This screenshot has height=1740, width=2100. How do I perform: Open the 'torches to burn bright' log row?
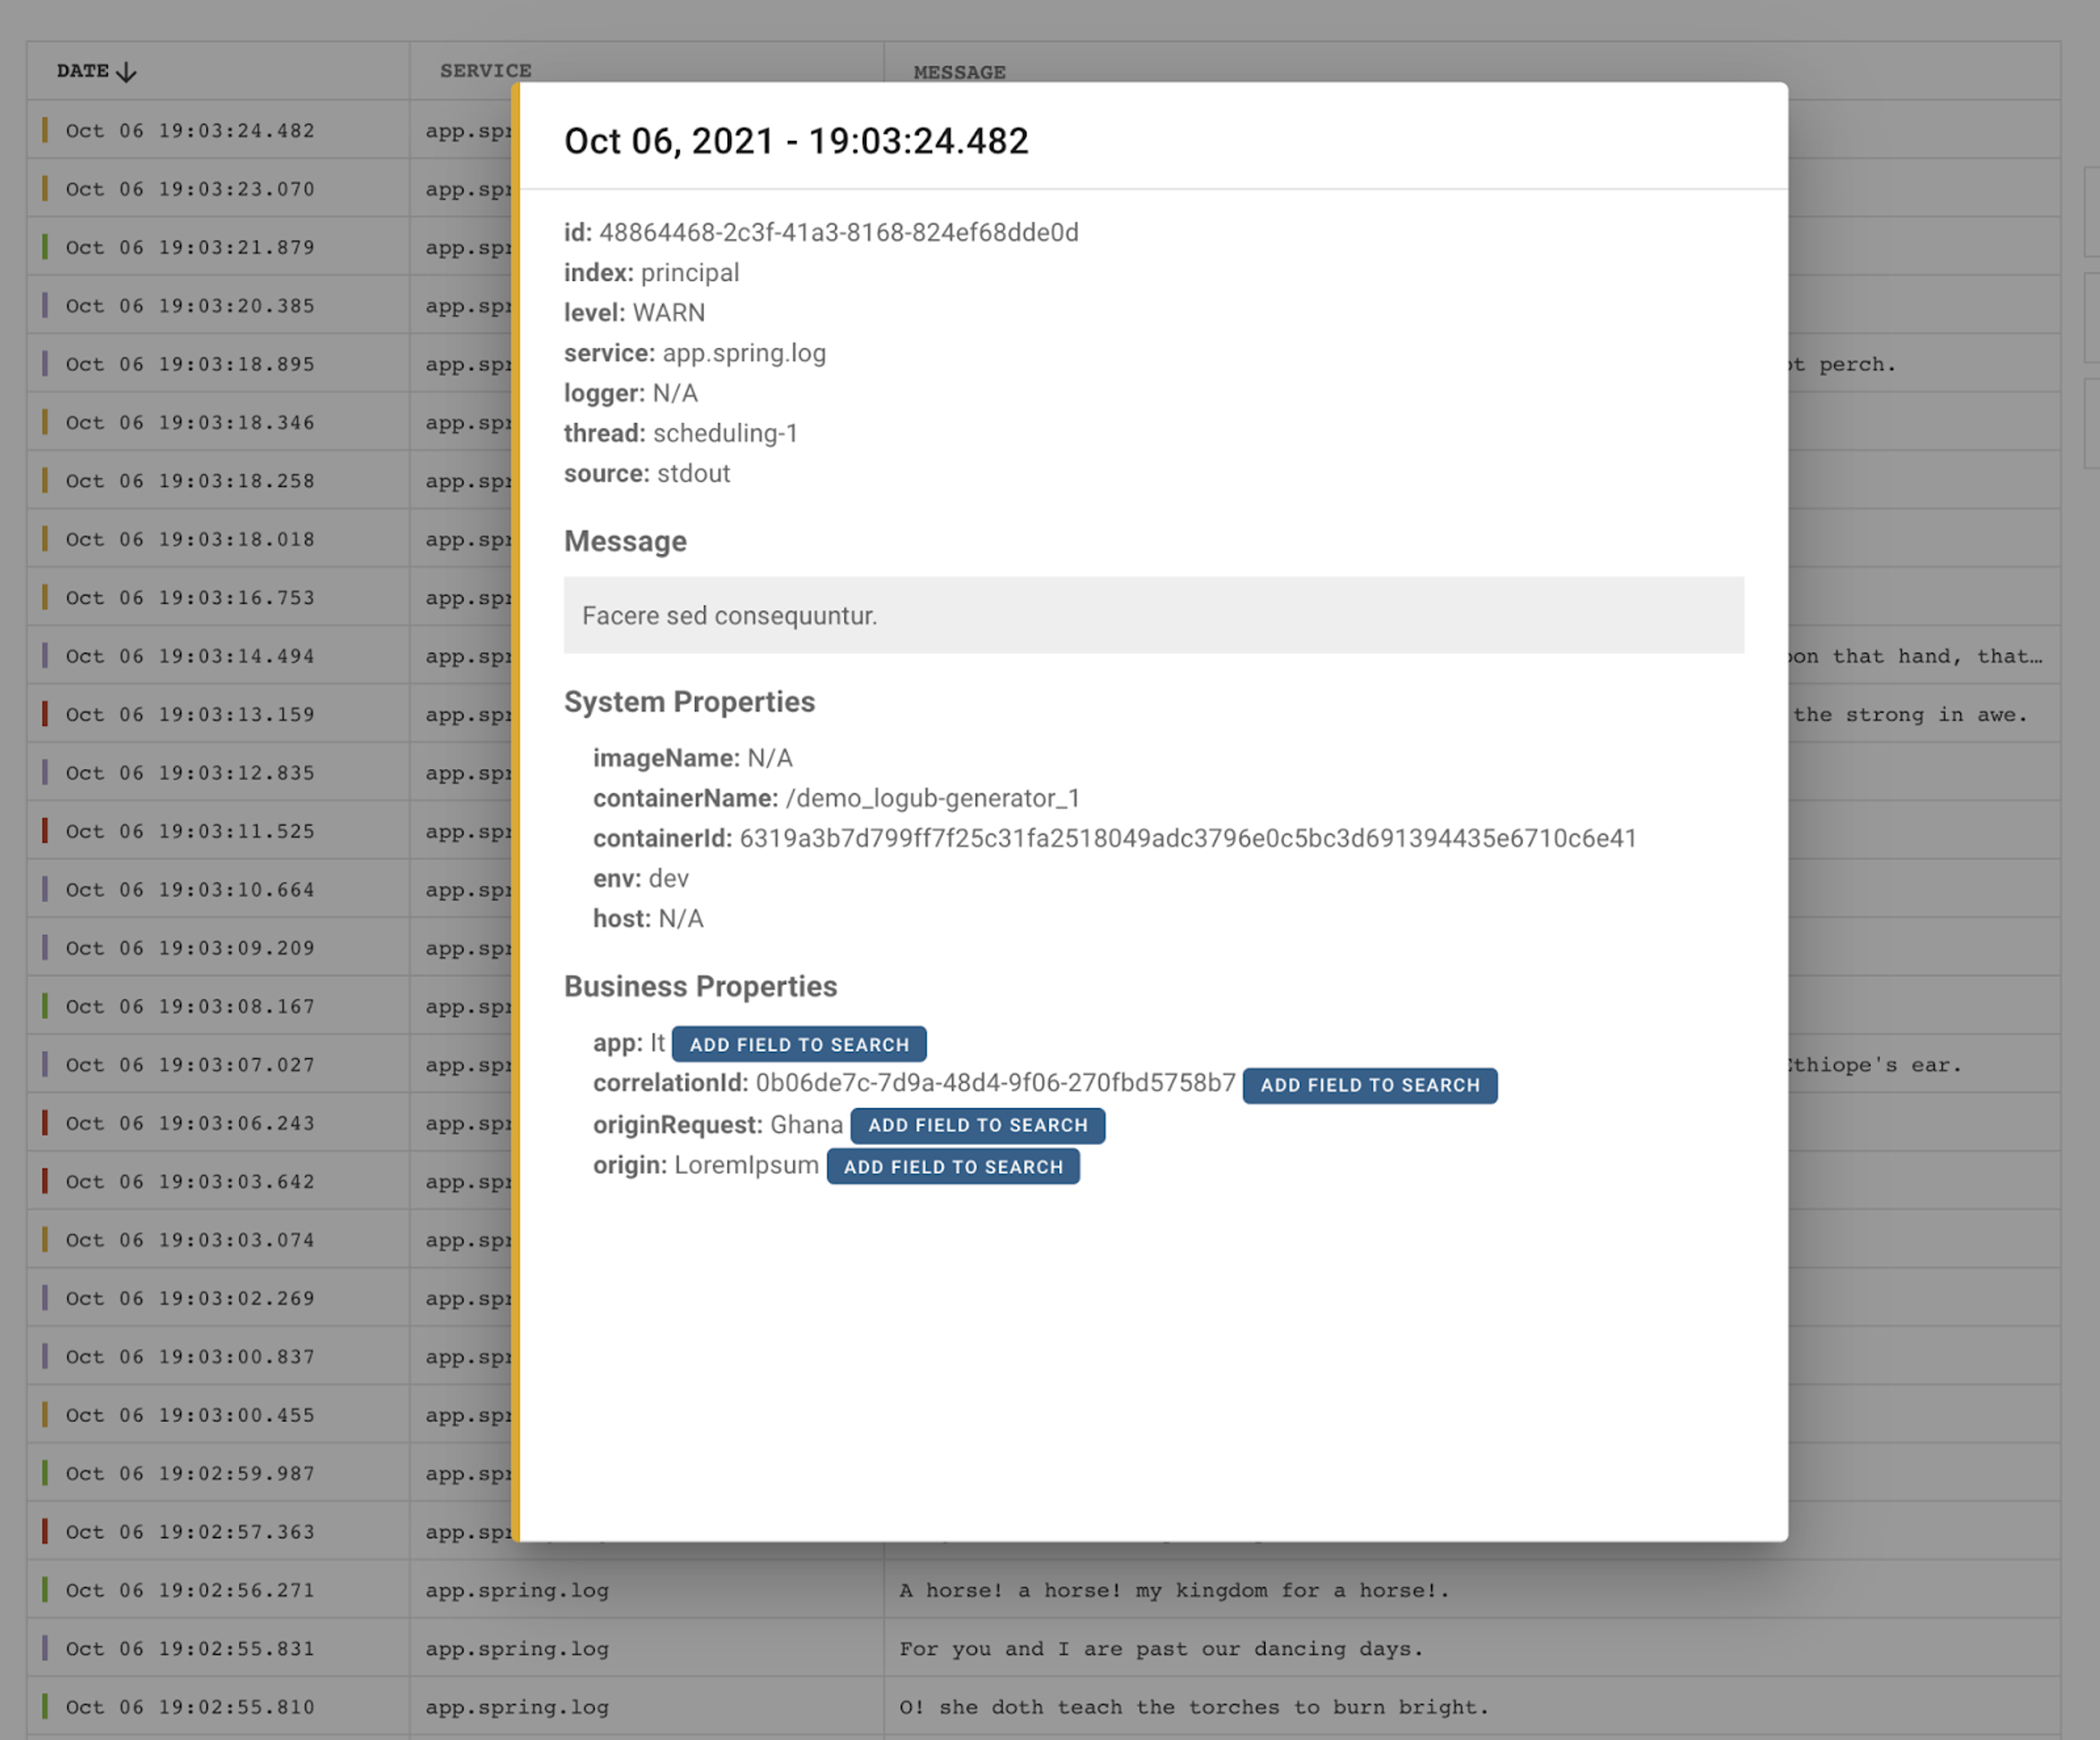tap(1193, 1707)
